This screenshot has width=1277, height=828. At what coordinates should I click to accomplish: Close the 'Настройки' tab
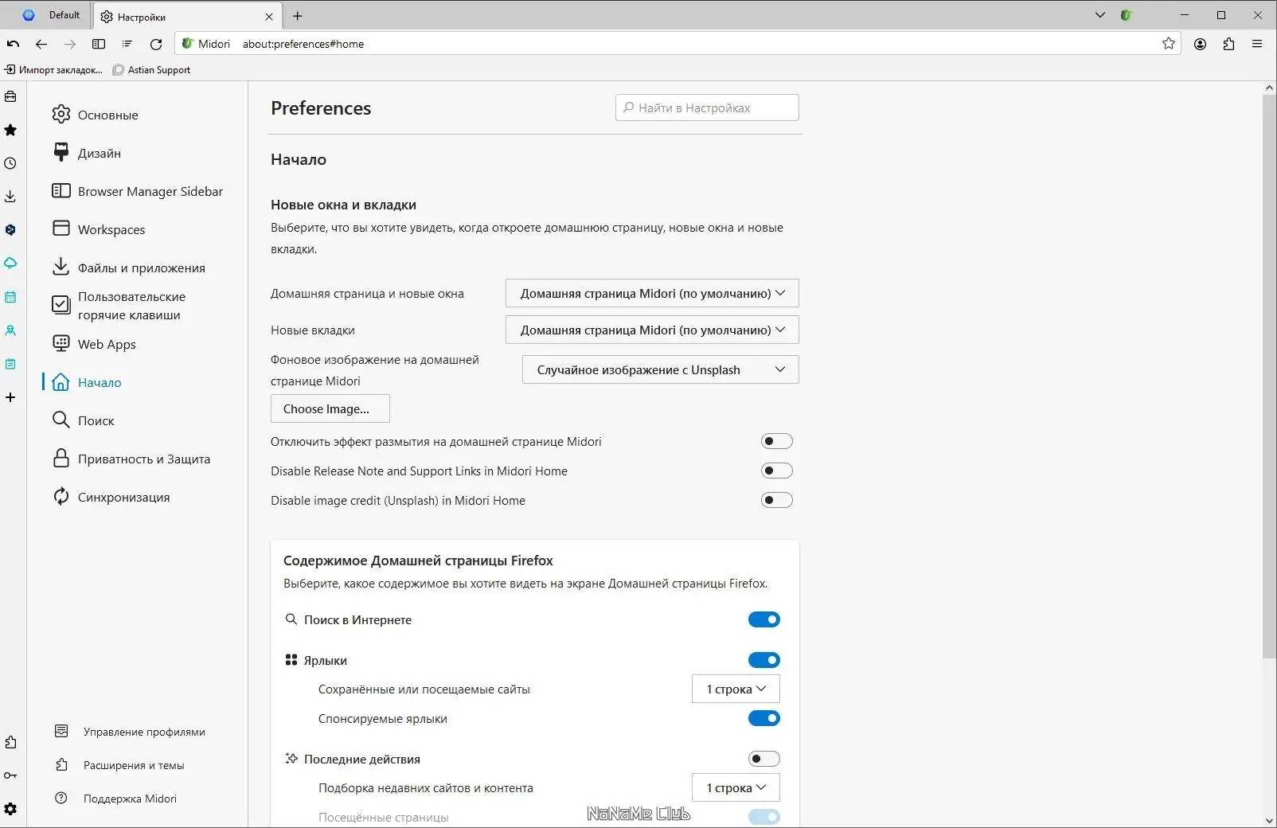coord(269,16)
